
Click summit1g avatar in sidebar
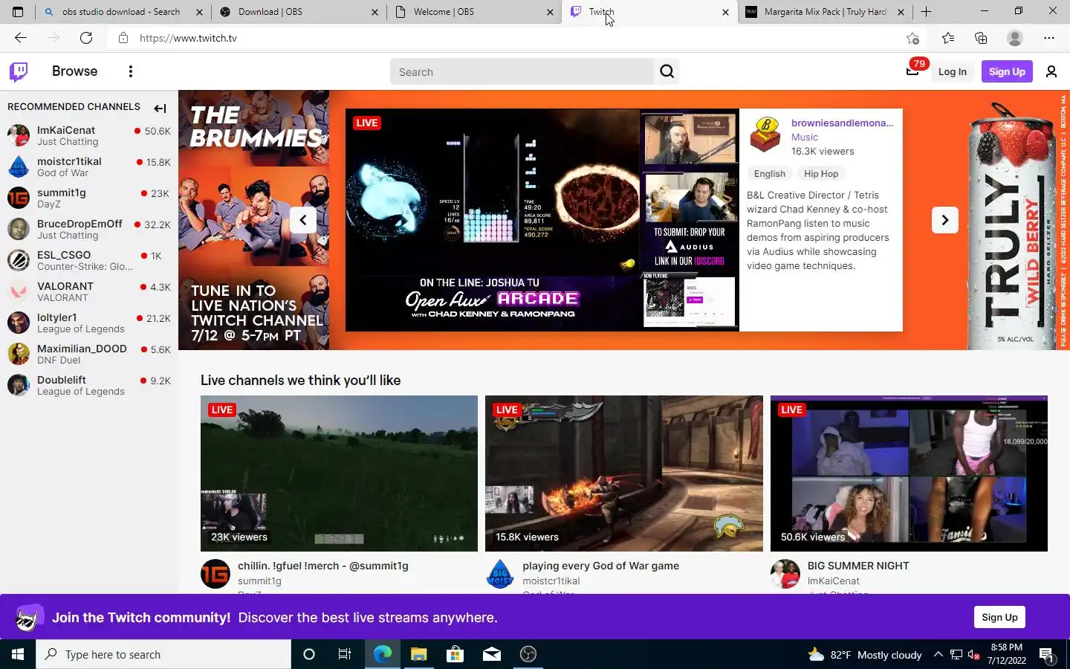point(19,198)
